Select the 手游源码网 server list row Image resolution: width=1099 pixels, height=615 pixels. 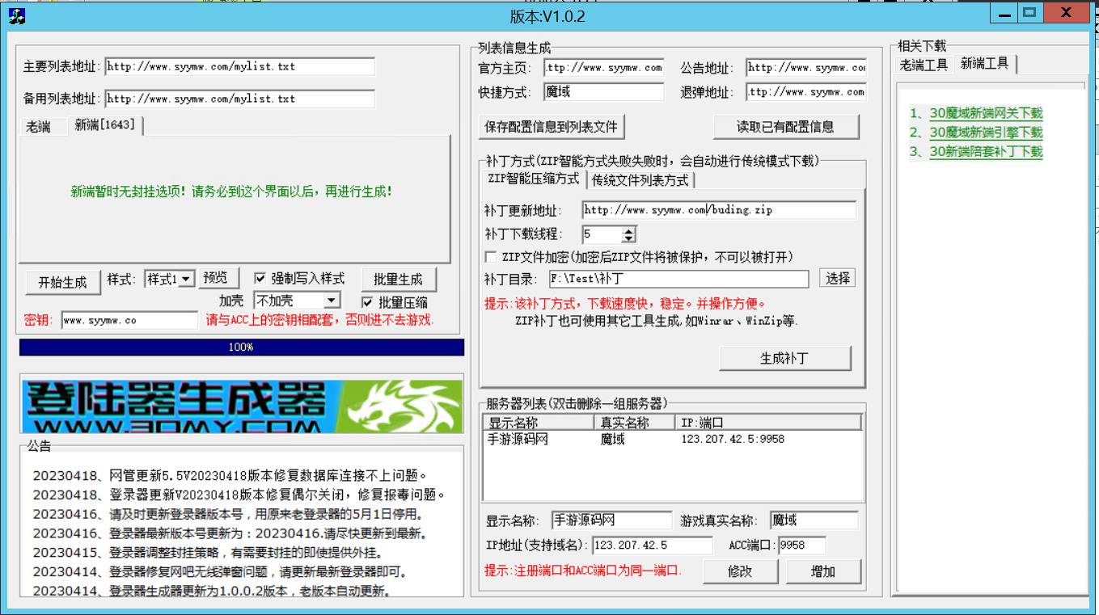coord(518,440)
